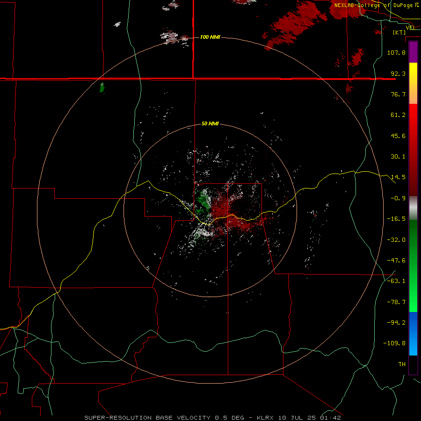Click the -109.8 velocity scale value
This screenshot has width=421, height=421.
pos(394,343)
